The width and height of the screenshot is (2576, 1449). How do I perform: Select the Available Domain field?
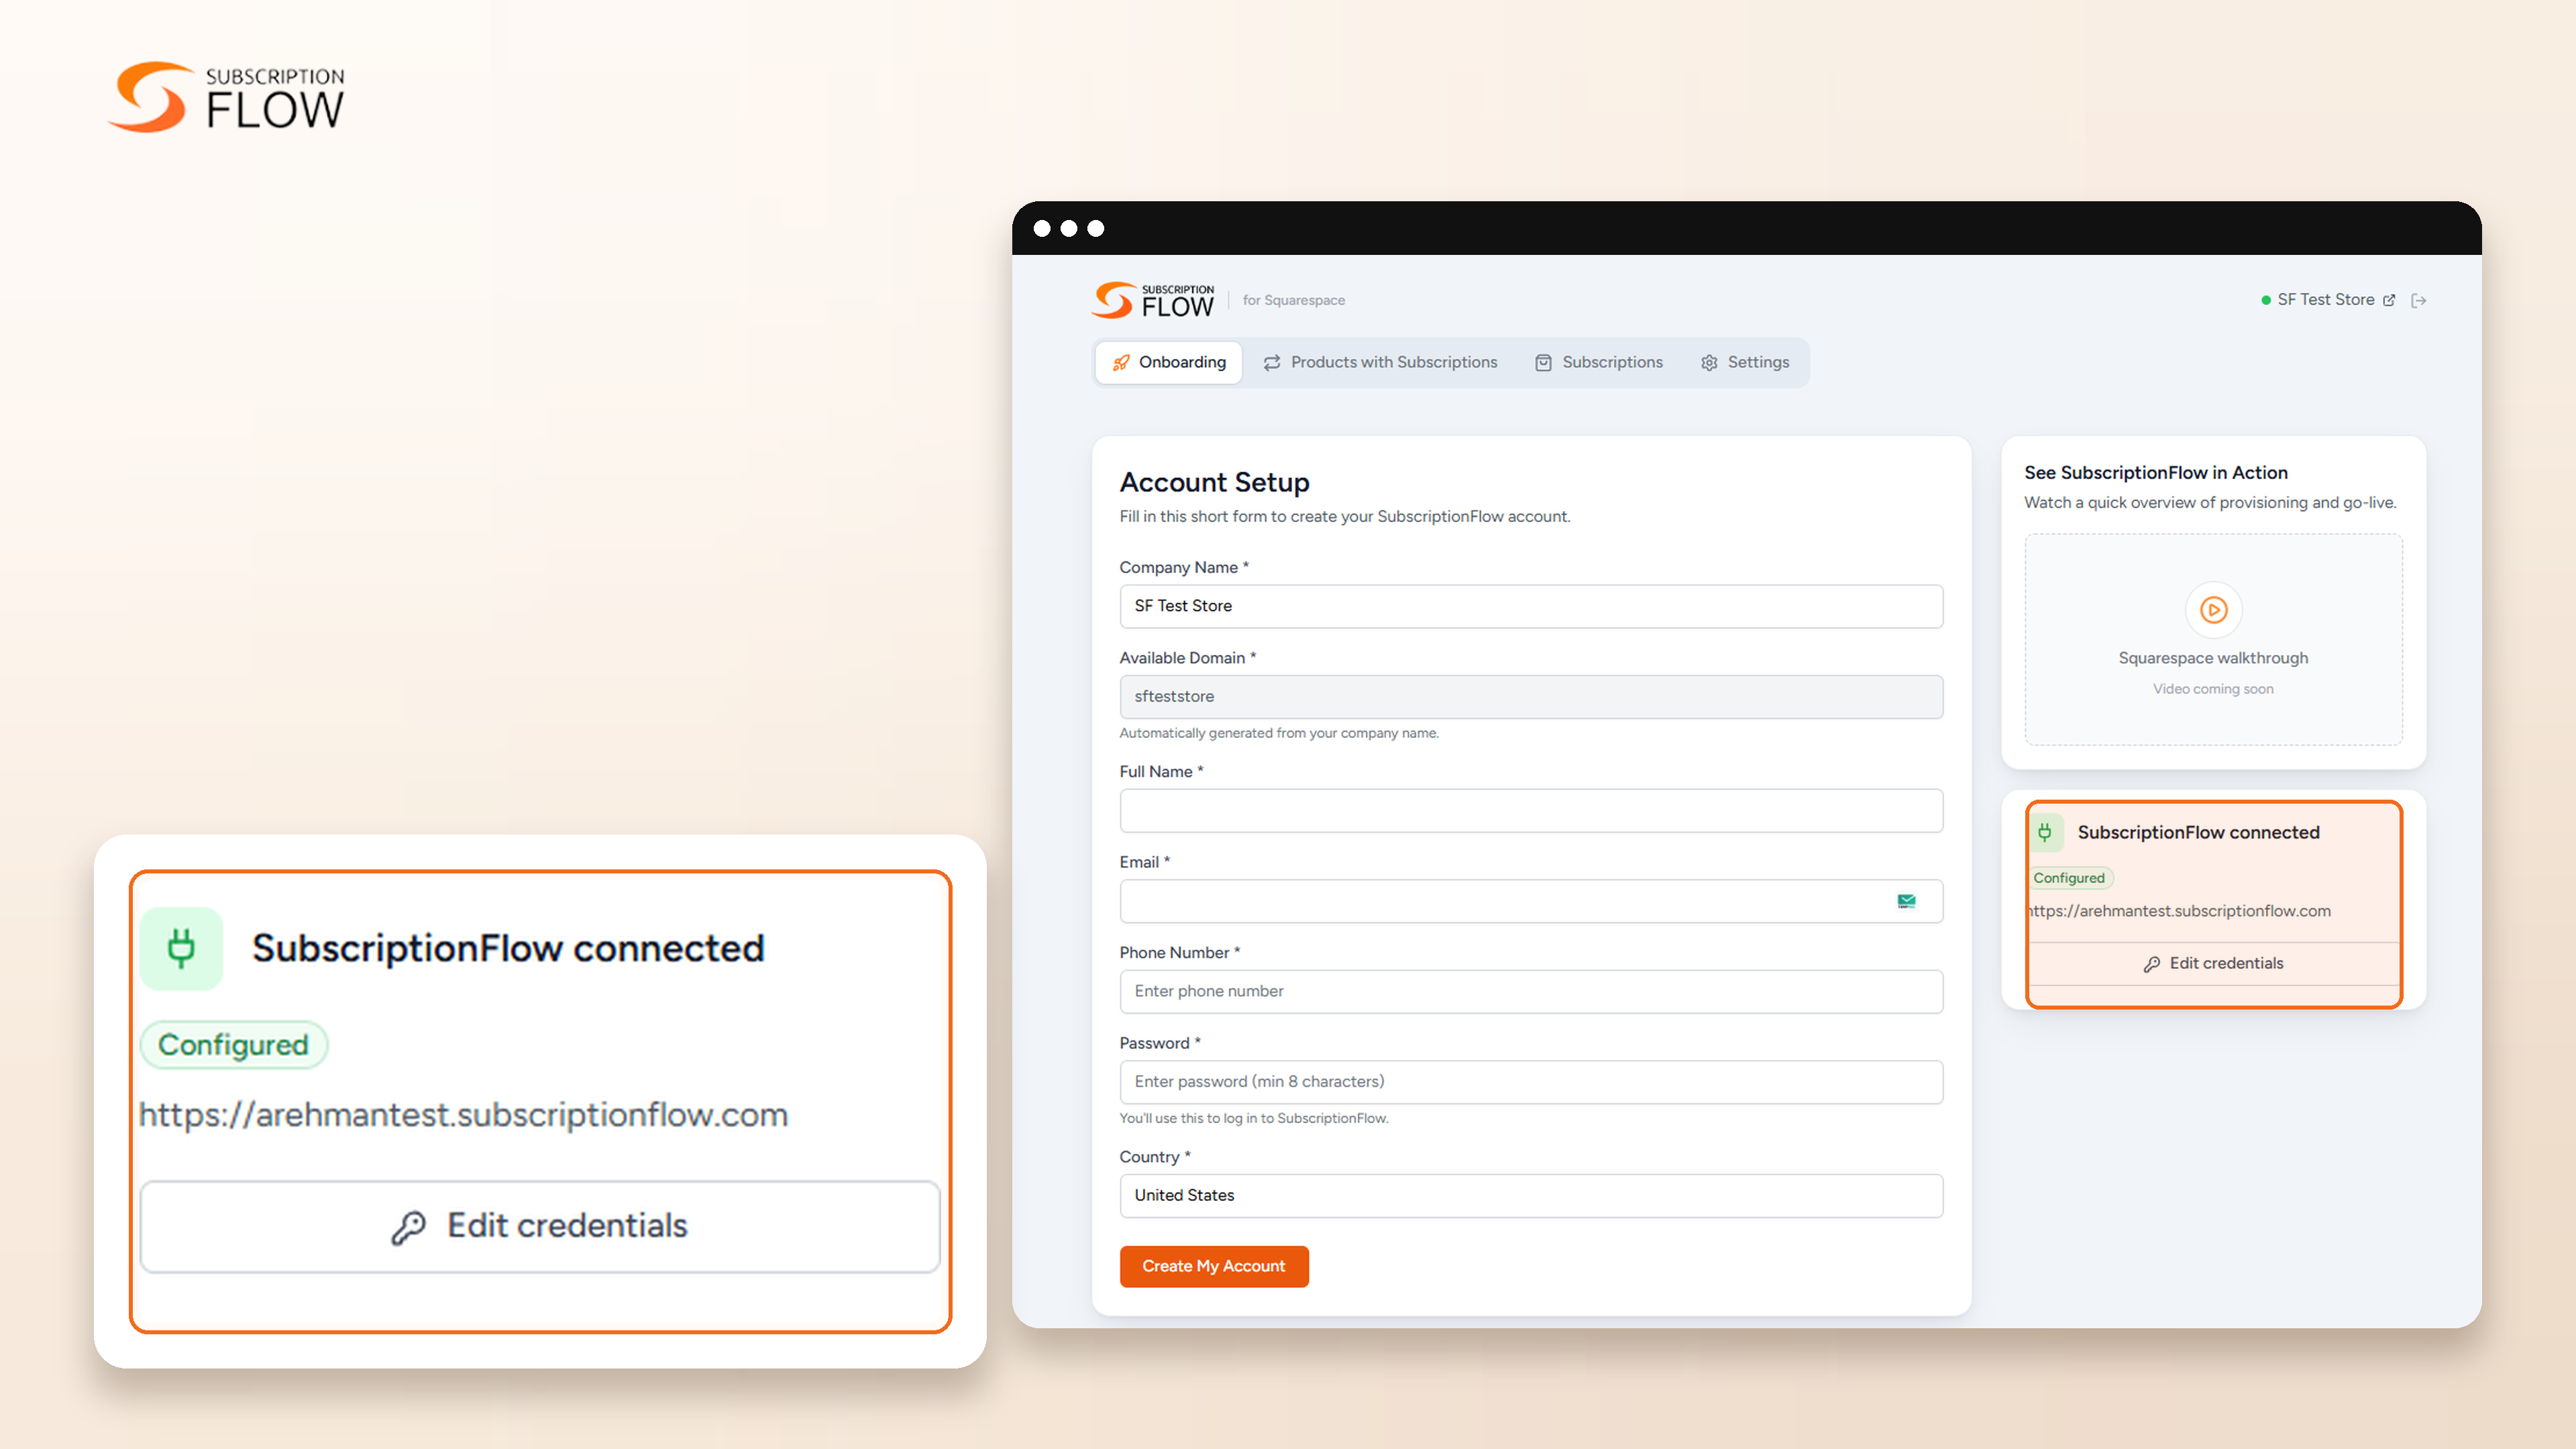(x=1531, y=697)
